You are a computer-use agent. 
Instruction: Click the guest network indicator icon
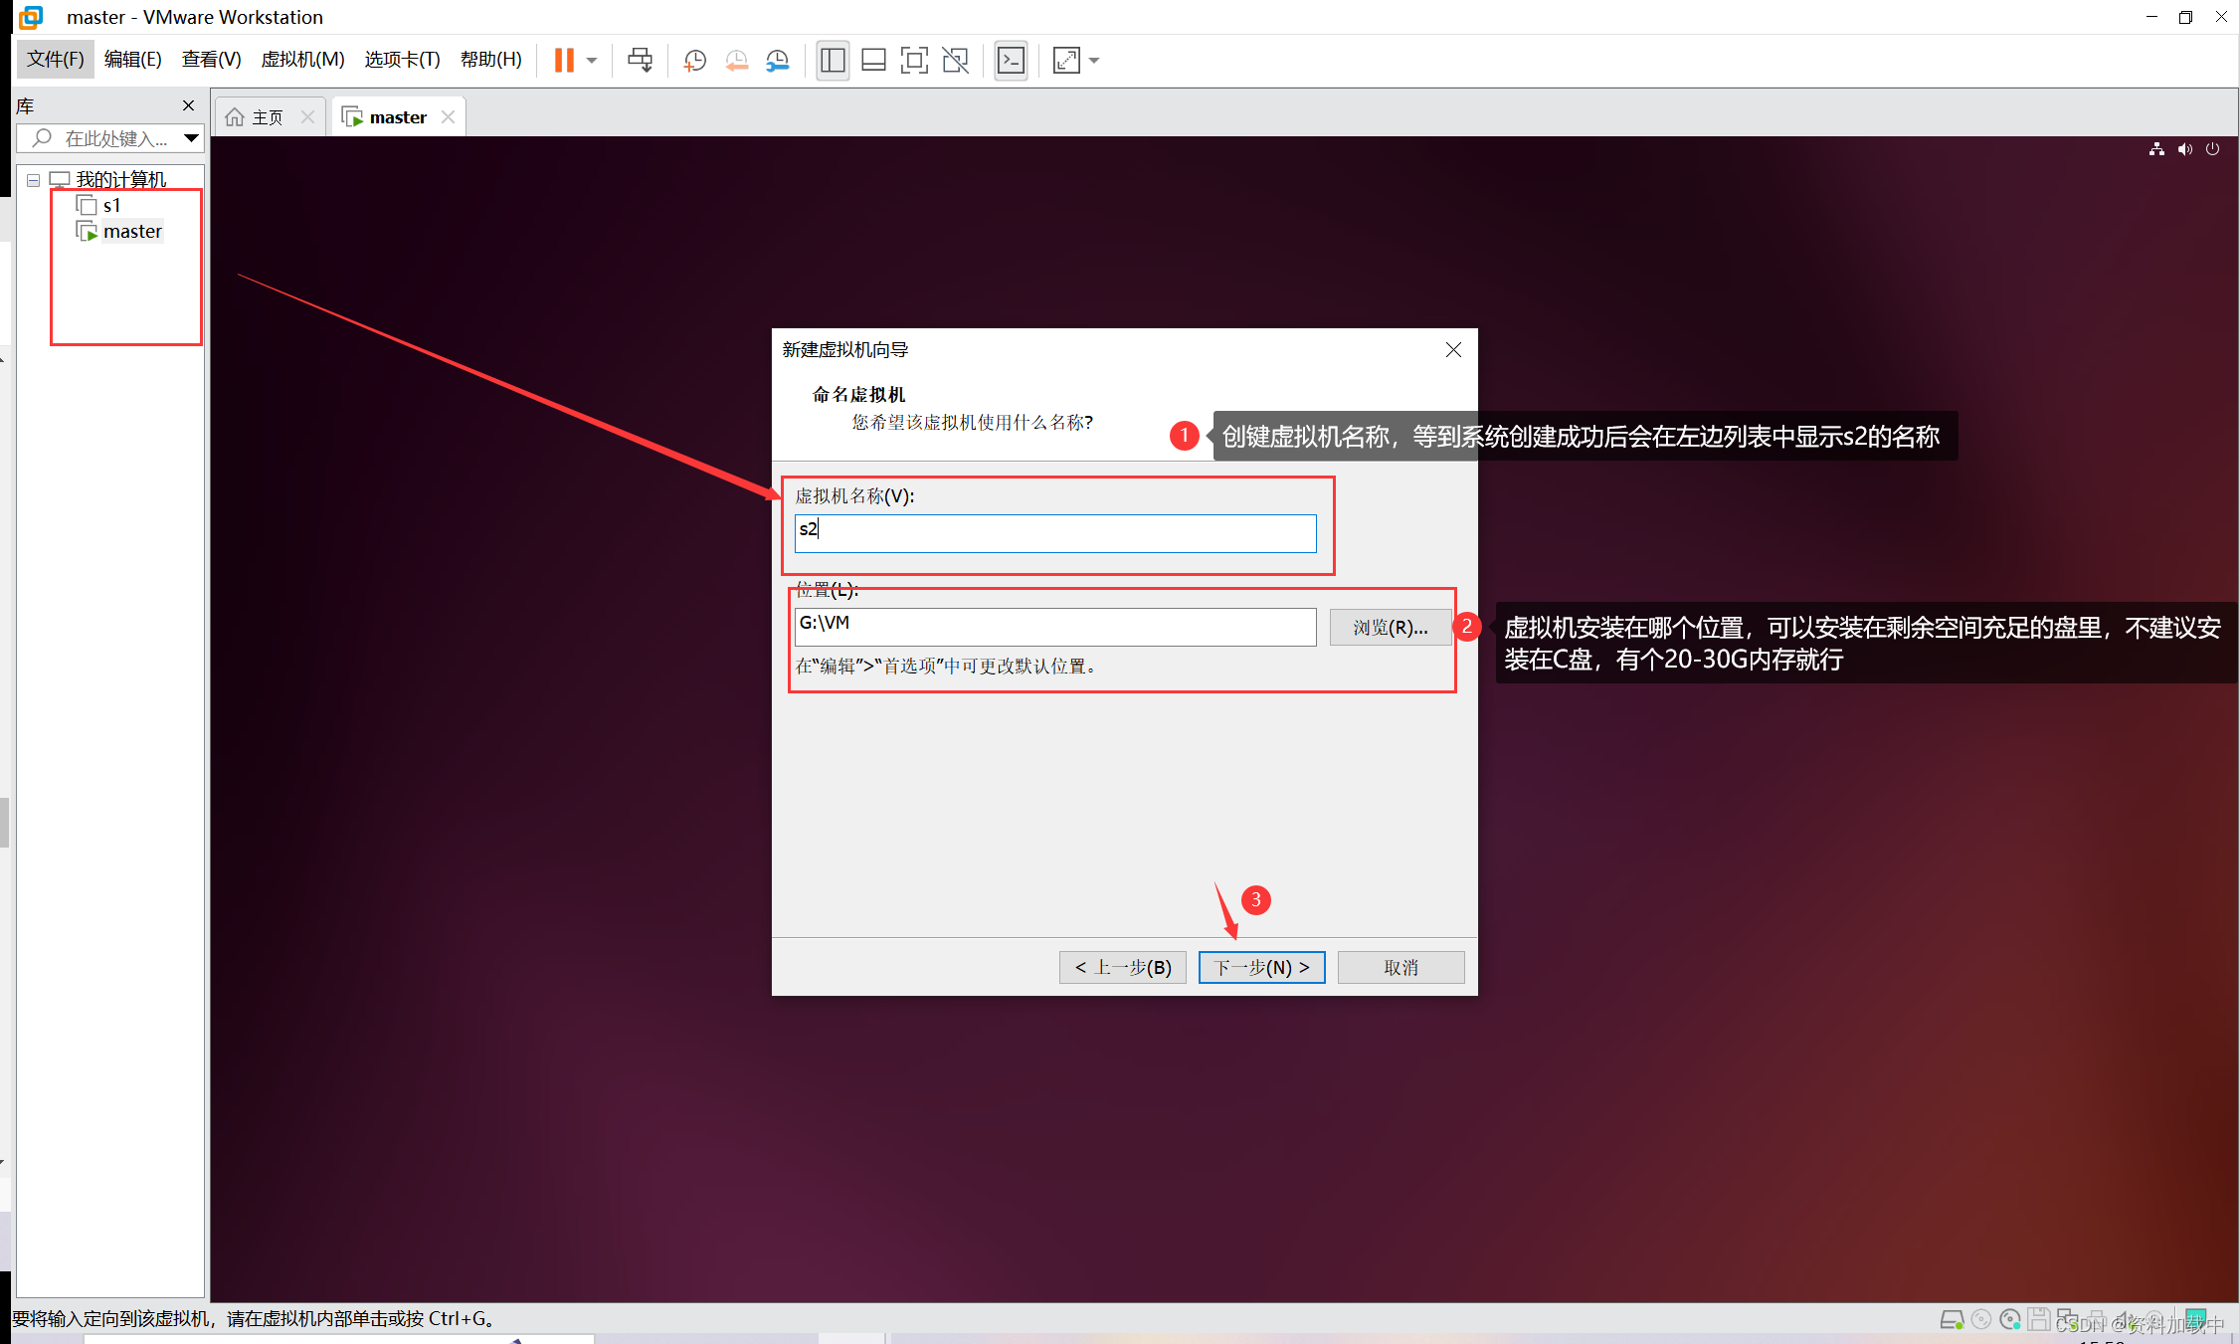pyautogui.click(x=2156, y=149)
